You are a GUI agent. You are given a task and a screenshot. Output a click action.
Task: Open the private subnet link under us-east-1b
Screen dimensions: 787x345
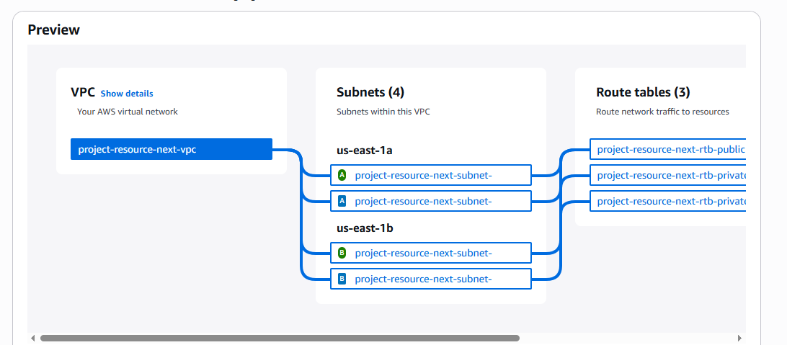pyautogui.click(x=423, y=279)
